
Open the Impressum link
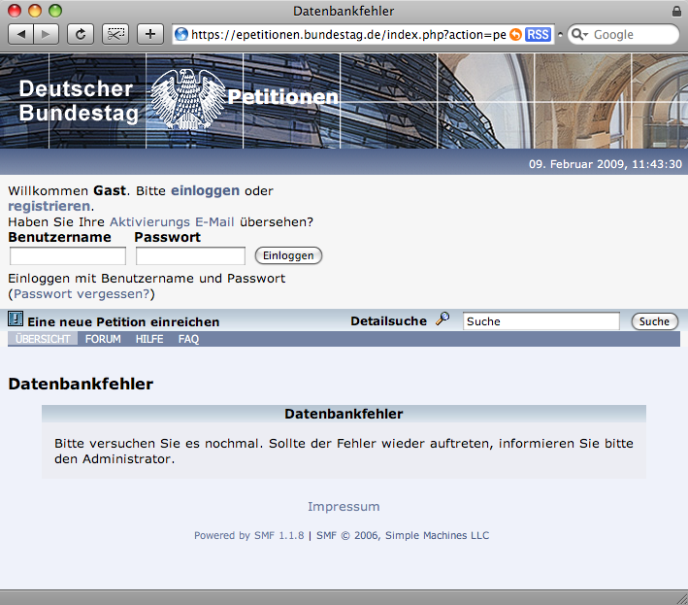coord(344,506)
